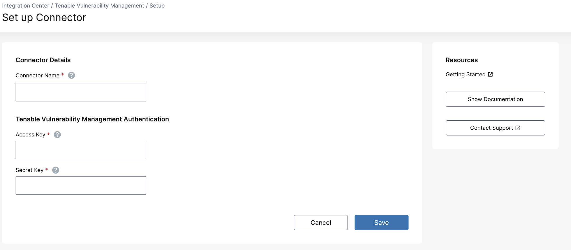Go to Integration Center in the breadcrumb
The image size is (571, 250).
(26, 6)
